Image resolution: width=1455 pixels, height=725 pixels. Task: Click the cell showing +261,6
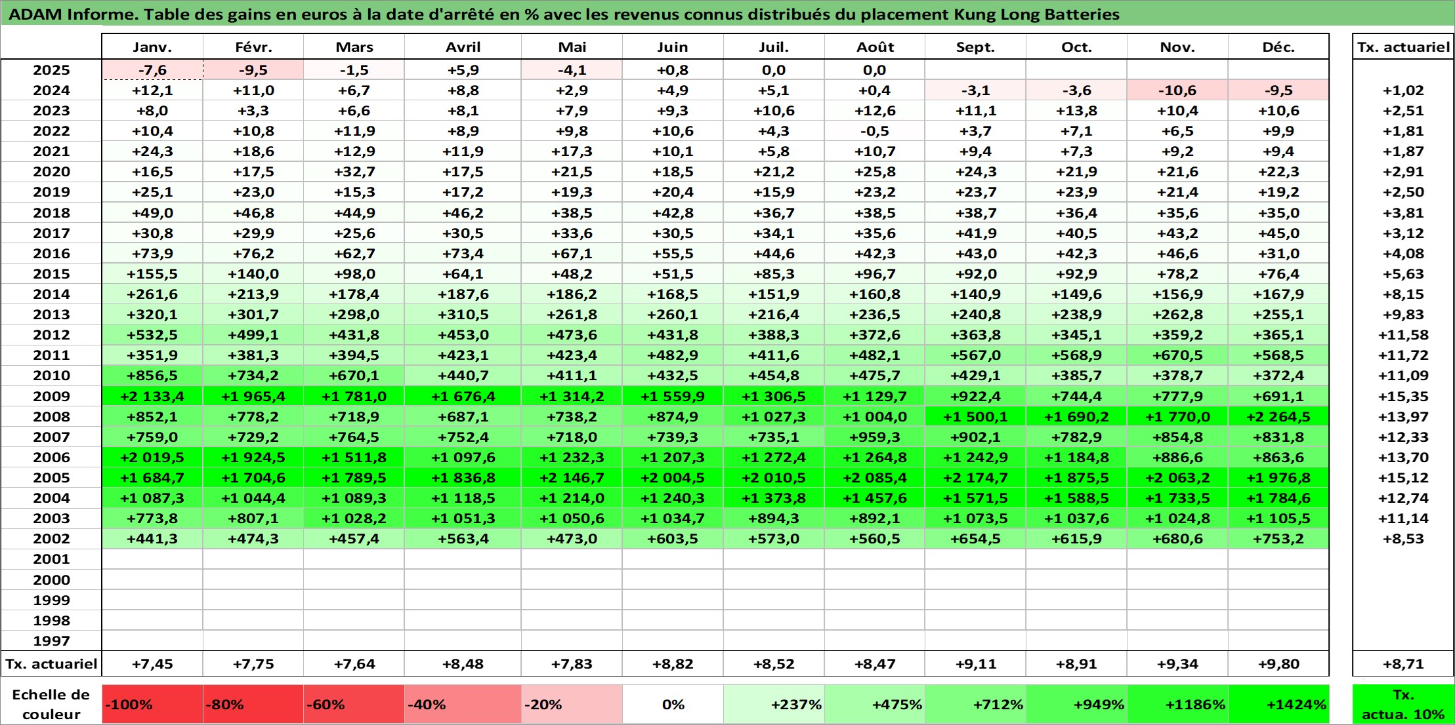pyautogui.click(x=152, y=294)
